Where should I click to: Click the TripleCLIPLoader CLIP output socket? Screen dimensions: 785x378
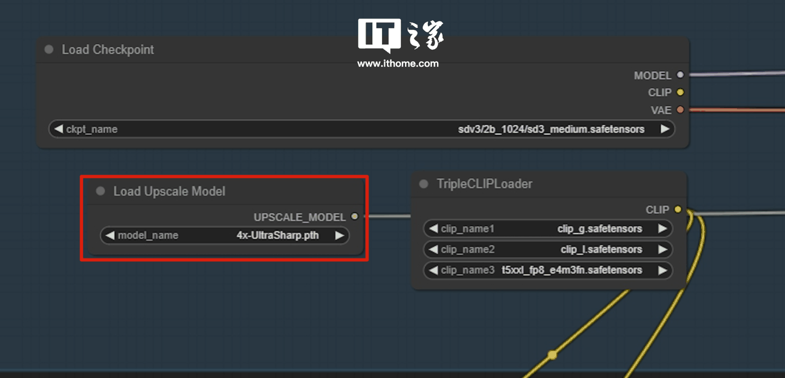coord(678,209)
